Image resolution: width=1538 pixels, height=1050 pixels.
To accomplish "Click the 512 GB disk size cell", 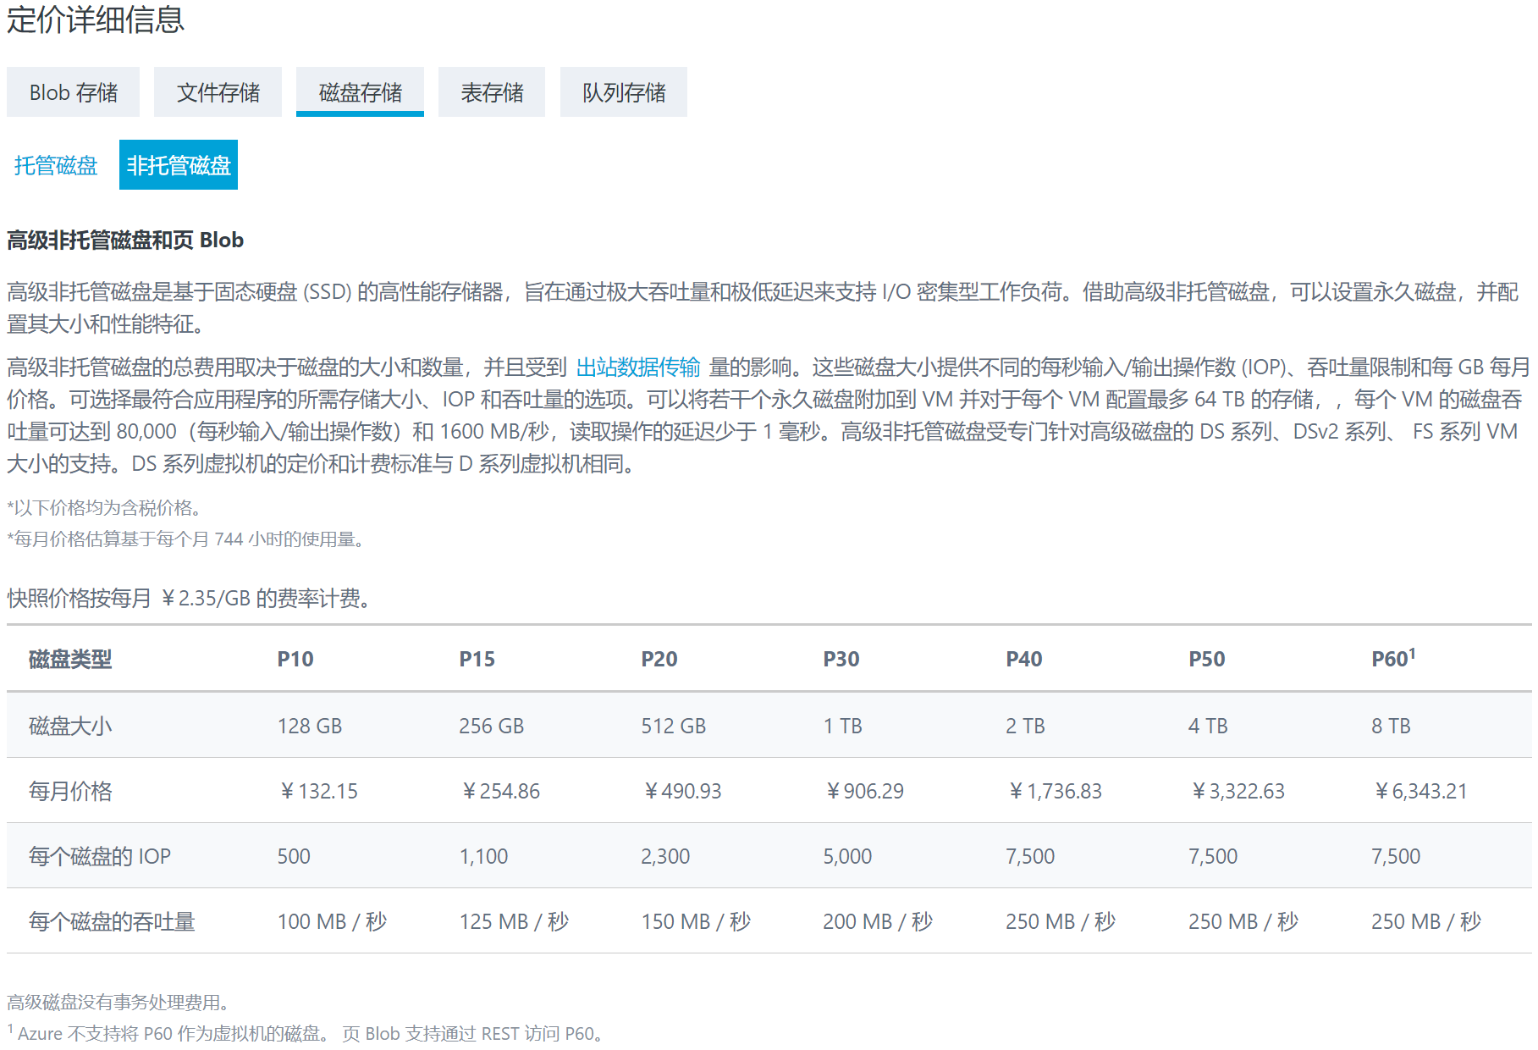I will pos(674,726).
